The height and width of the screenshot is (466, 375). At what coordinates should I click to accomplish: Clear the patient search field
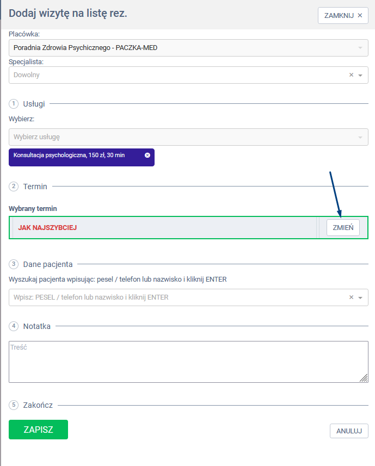[x=351, y=297]
